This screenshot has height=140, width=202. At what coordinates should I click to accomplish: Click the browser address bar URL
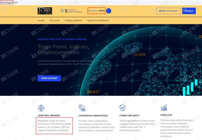[9, 2]
